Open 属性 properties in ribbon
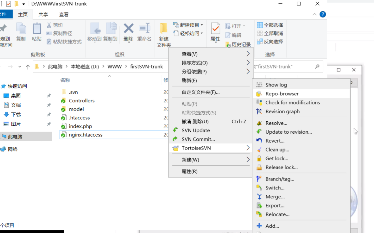 (215, 32)
